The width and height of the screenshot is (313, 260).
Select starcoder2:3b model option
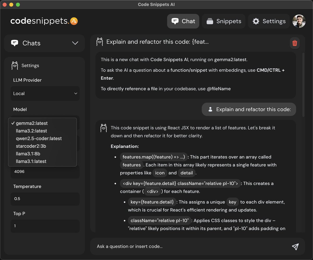(x=43, y=146)
